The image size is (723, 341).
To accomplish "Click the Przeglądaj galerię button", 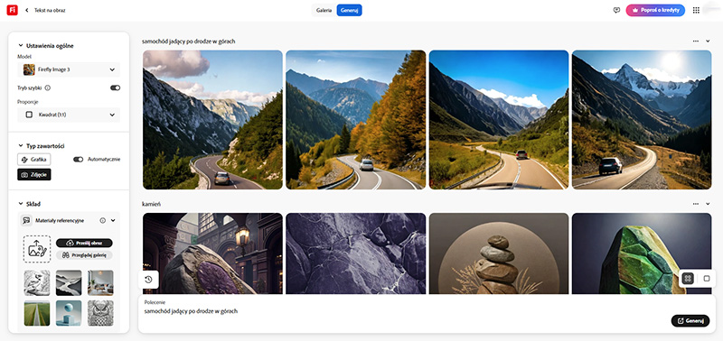I will pyautogui.click(x=84, y=254).
